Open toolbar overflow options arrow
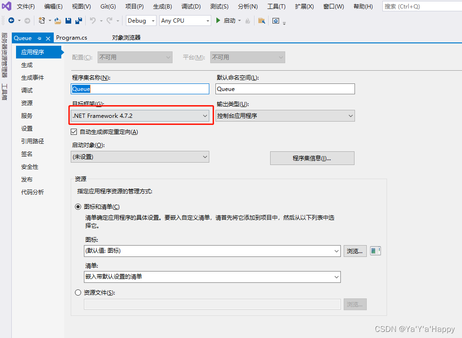 [284, 23]
